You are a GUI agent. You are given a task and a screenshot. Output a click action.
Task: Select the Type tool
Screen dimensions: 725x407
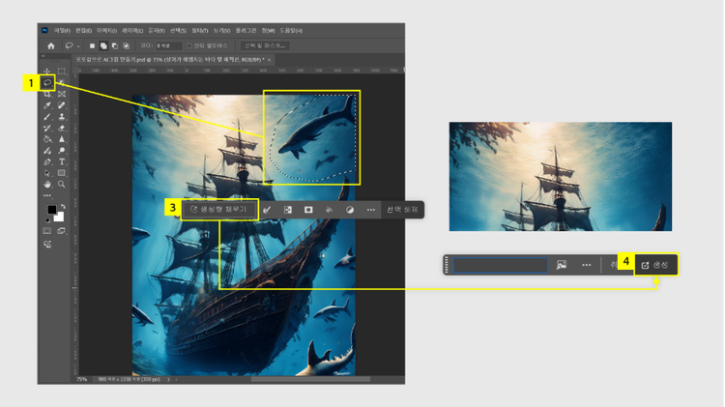[62, 161]
